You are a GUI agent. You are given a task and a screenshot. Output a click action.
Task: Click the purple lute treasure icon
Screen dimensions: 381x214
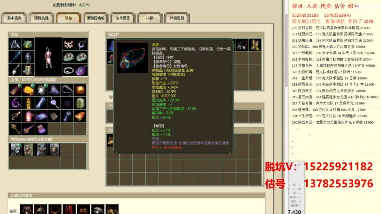click(28, 129)
